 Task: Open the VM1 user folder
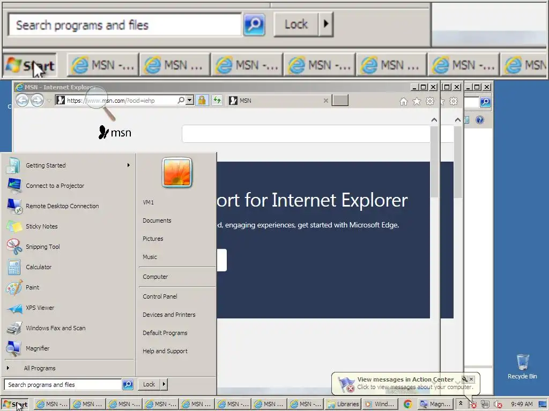(177, 202)
